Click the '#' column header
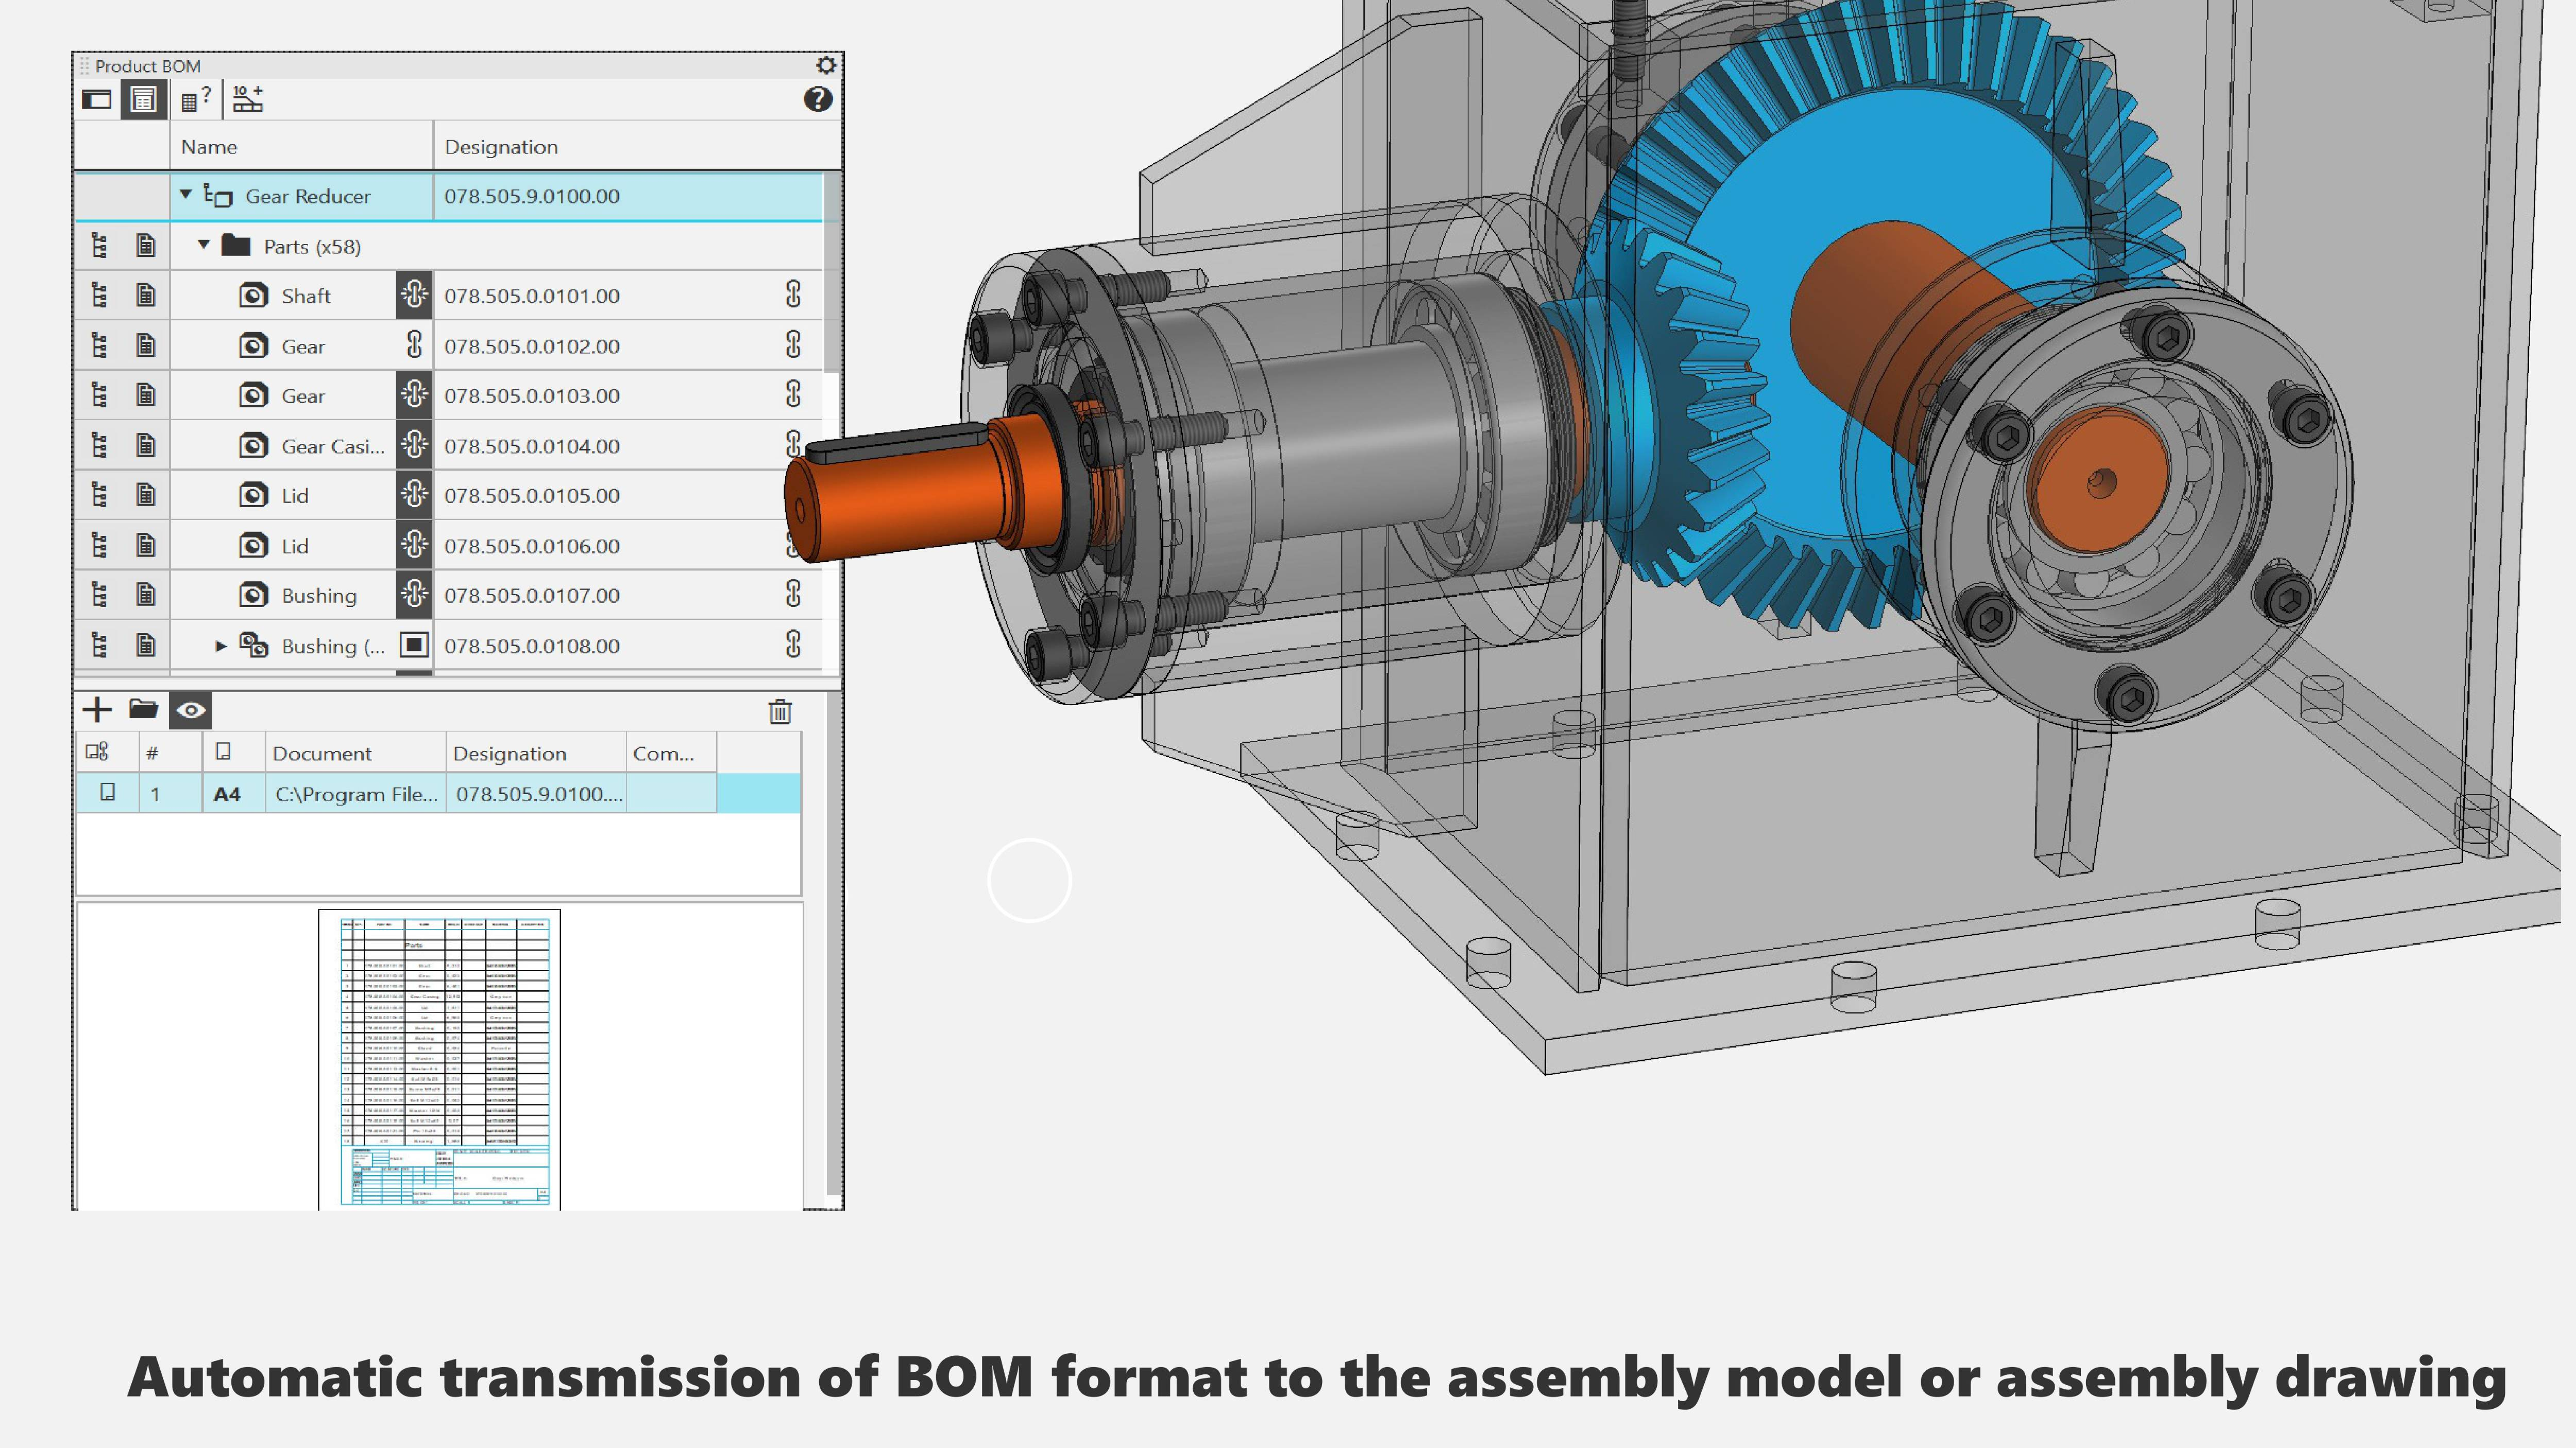2576x1448 pixels. (x=170, y=753)
